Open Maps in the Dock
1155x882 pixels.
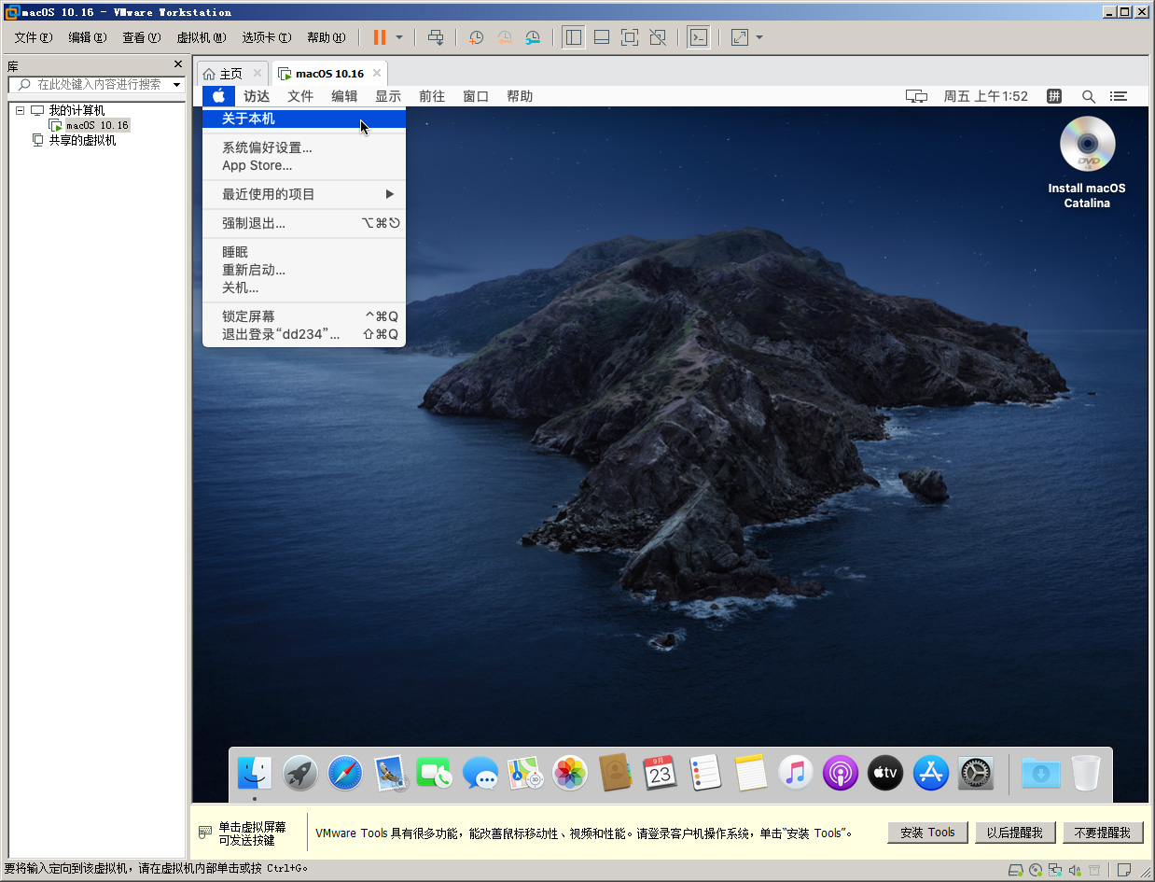coord(525,774)
